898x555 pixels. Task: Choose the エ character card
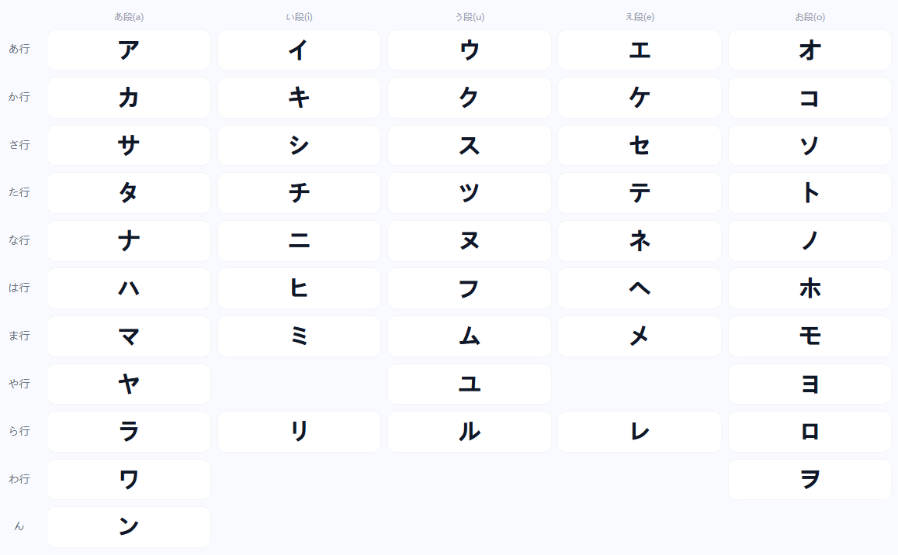[x=640, y=50]
